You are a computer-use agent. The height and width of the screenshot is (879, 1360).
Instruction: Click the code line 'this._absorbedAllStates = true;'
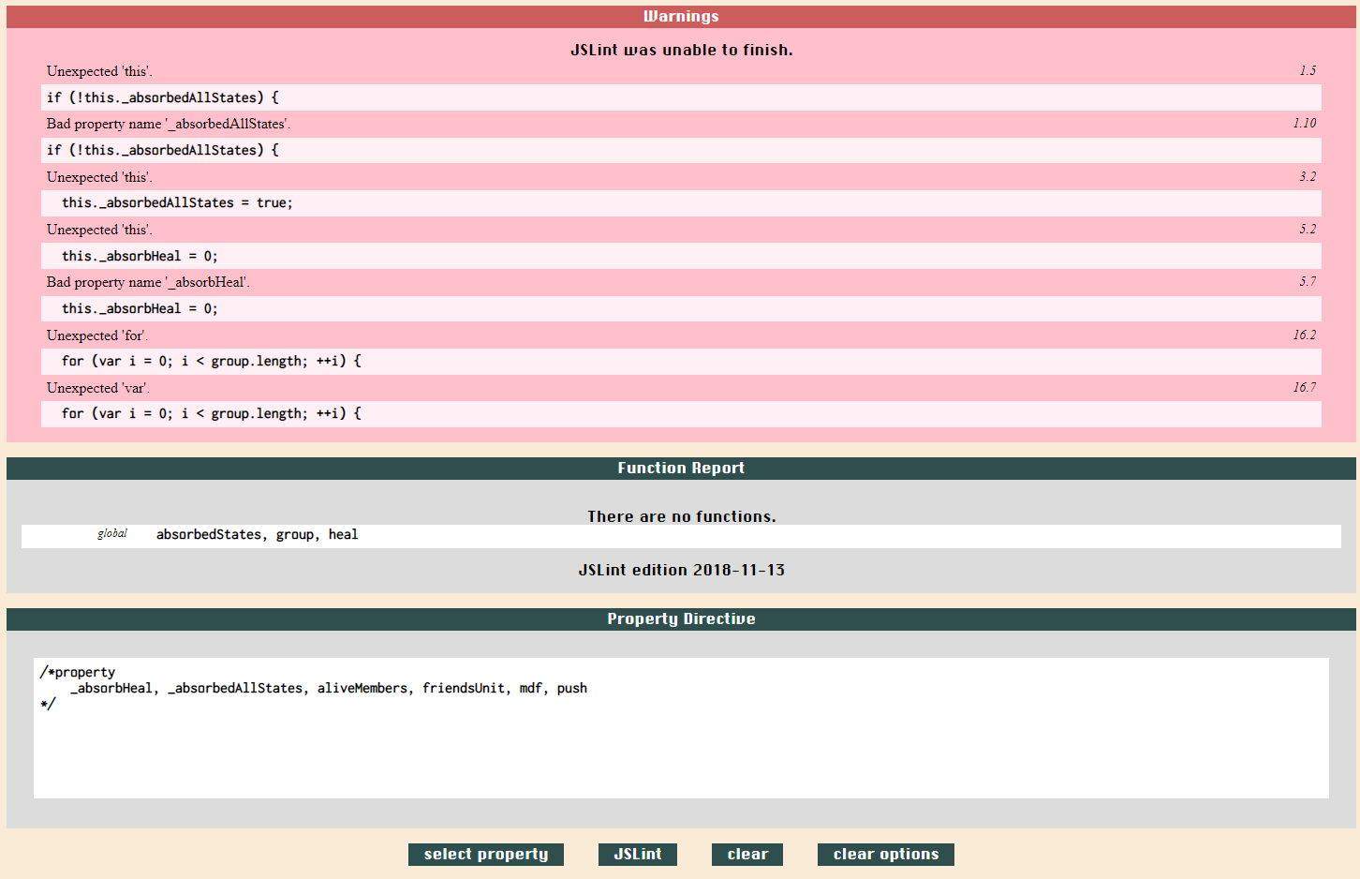[681, 203]
